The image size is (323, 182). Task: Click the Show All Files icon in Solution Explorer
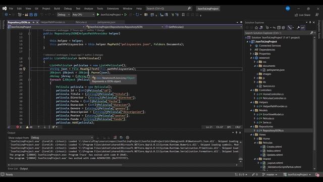tap(284, 28)
